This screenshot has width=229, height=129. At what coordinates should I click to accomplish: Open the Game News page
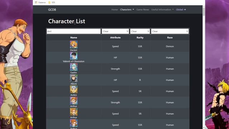tap(142, 10)
